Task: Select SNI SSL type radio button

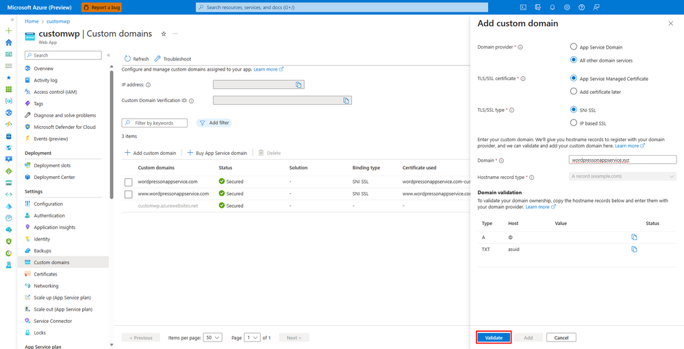Action: click(x=574, y=110)
